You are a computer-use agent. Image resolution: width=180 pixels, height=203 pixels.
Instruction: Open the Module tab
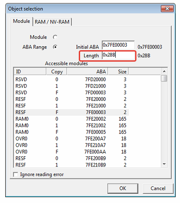click(x=22, y=21)
